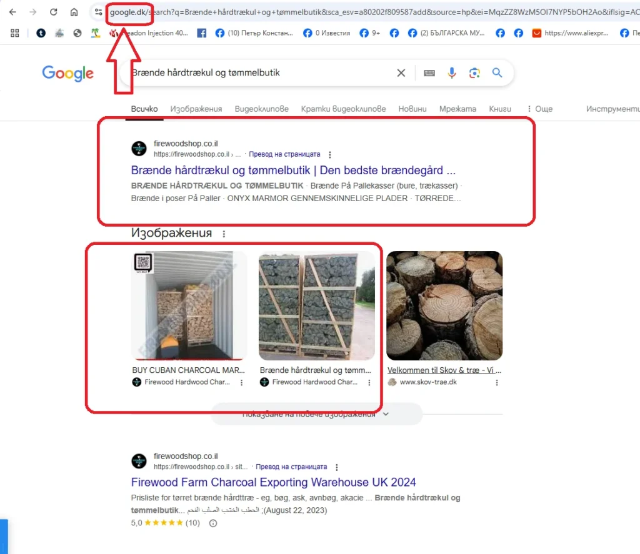Viewport: 640px width, 554px height.
Task: Expand the "Още" more-tabs menu
Action: pos(539,109)
